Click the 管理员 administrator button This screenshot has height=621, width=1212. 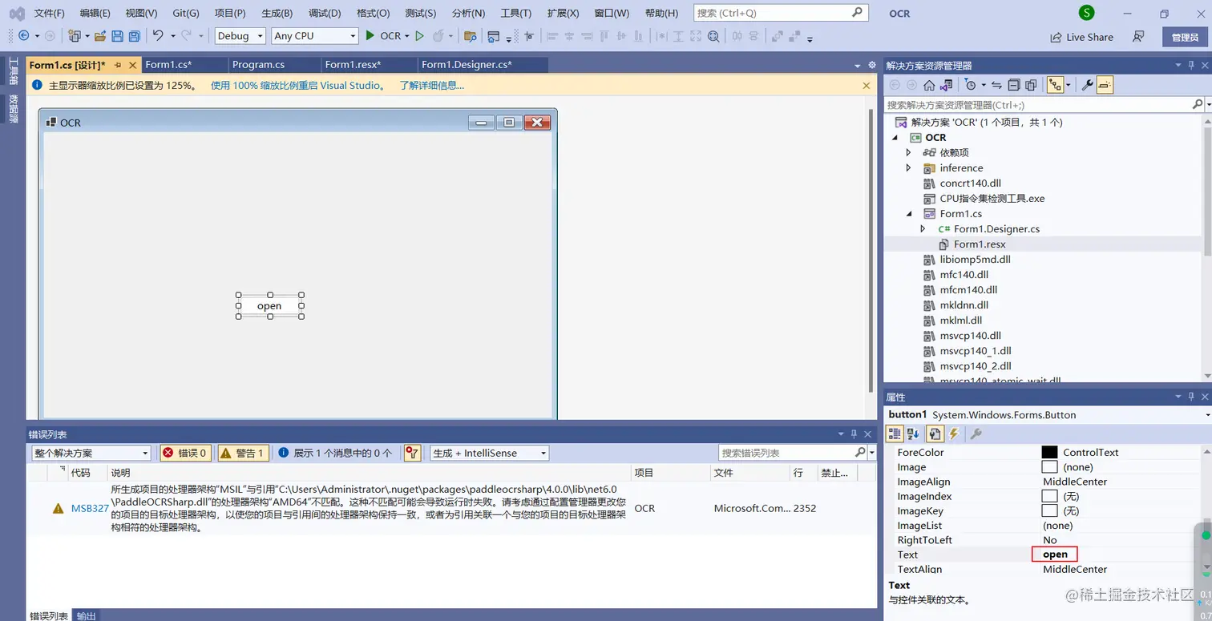click(1185, 37)
